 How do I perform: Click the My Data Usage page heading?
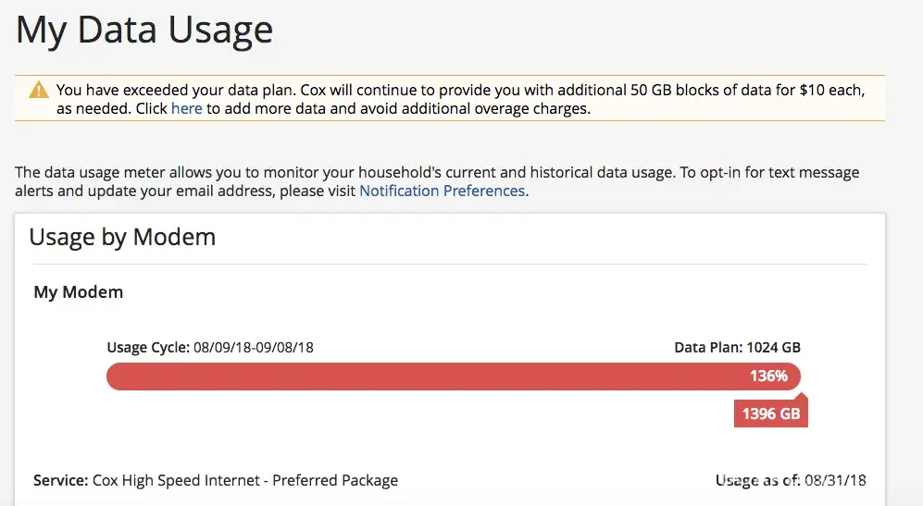tap(144, 30)
